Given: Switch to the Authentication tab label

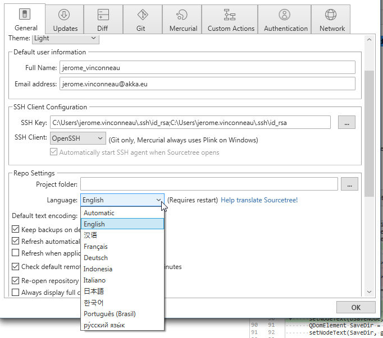Looking at the screenshot, I should 286,29.
